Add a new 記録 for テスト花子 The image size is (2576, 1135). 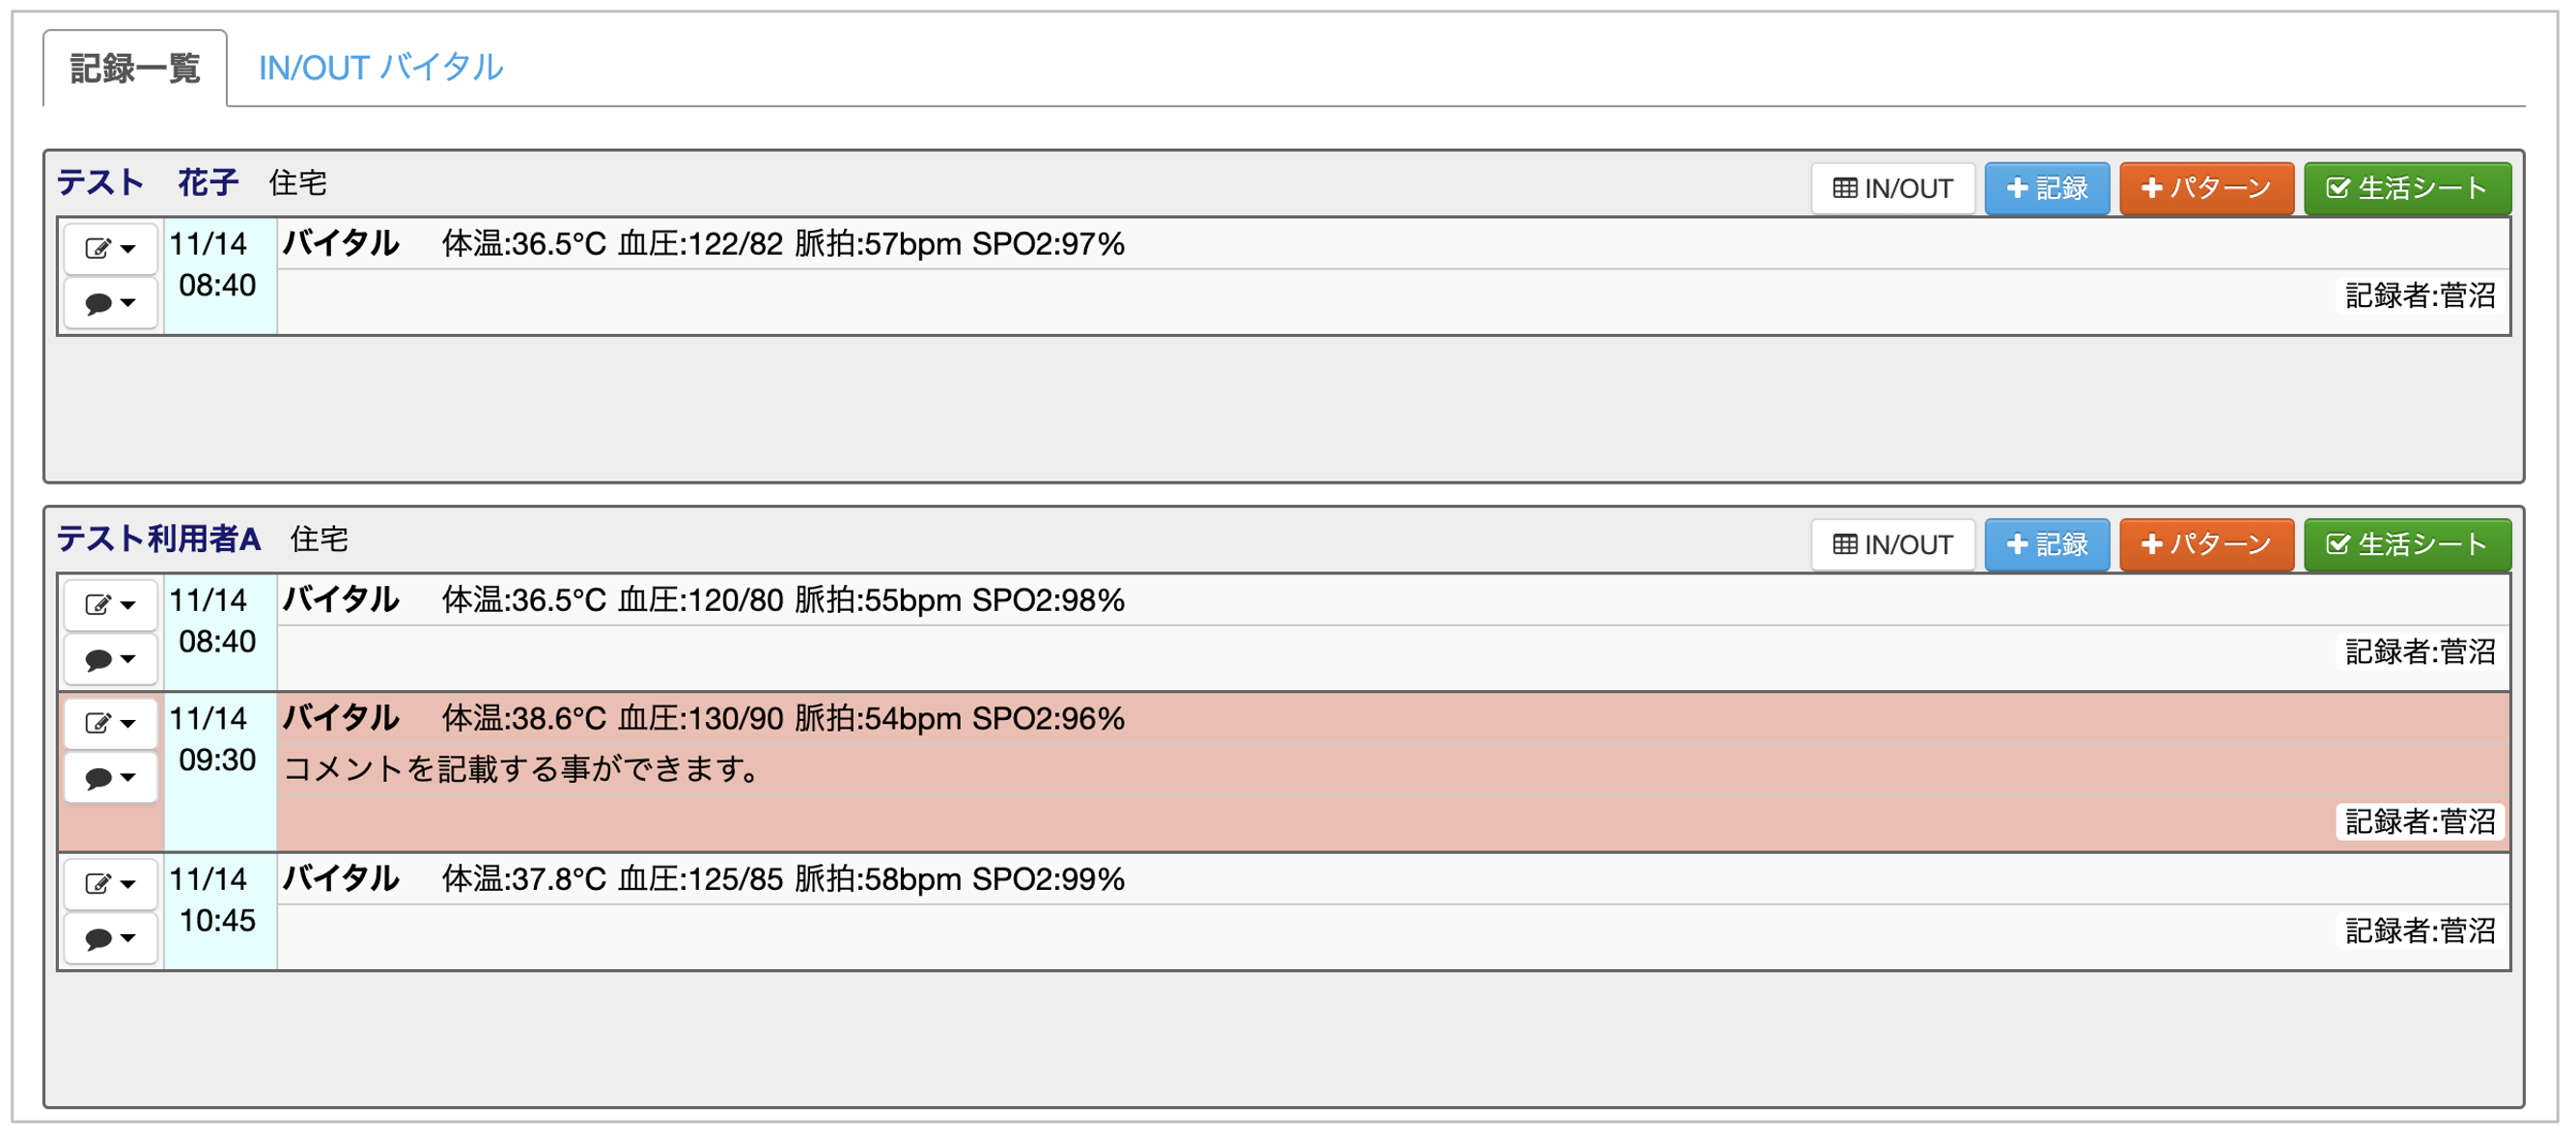[2046, 188]
